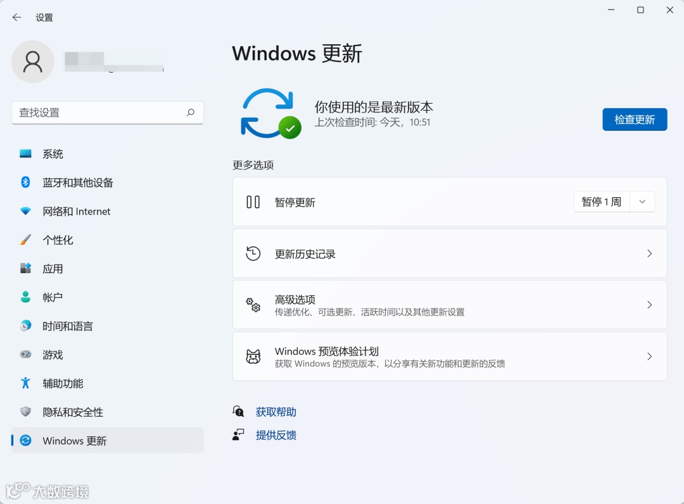684x504 pixels.
Task: Open the 获取帮助 link
Action: coord(275,412)
